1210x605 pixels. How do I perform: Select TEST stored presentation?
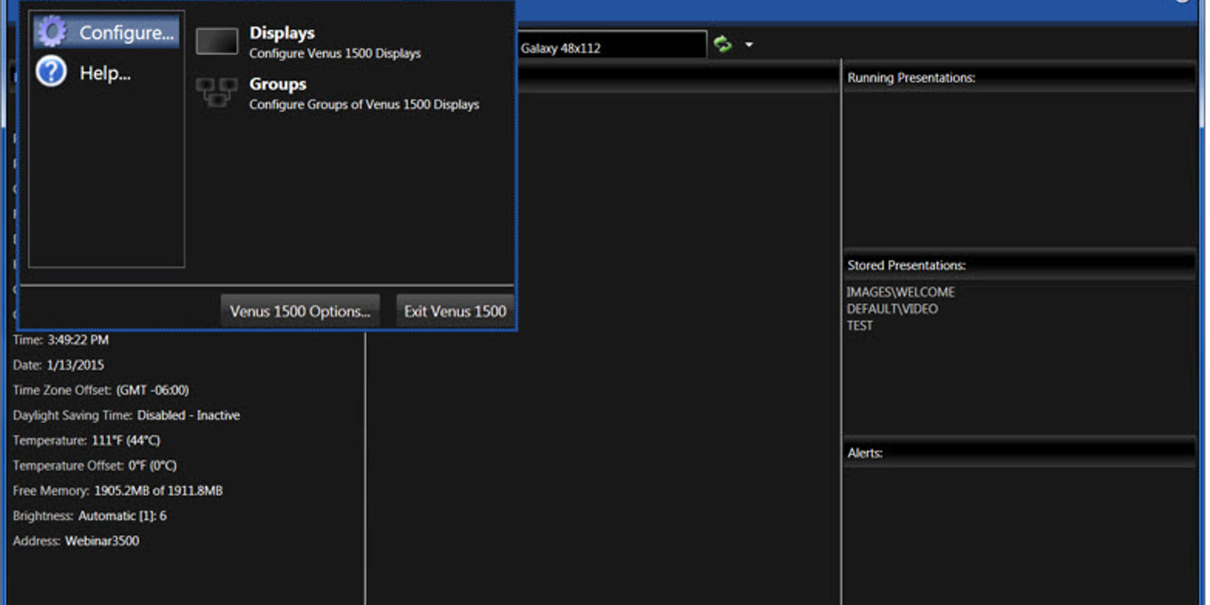[859, 326]
